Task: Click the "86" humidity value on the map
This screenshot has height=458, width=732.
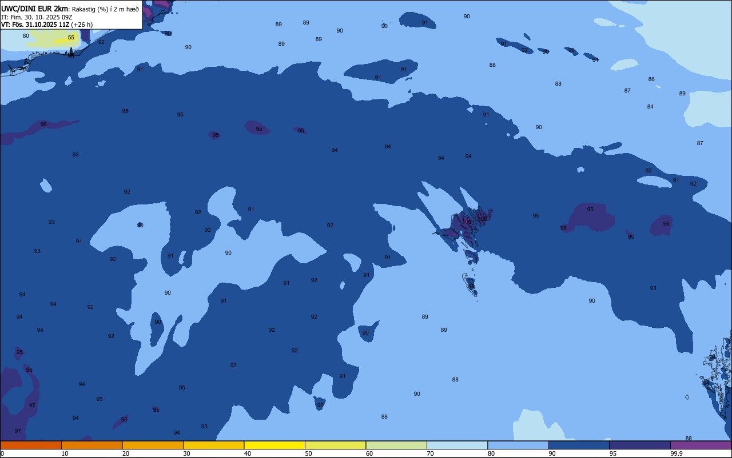Action: point(651,79)
